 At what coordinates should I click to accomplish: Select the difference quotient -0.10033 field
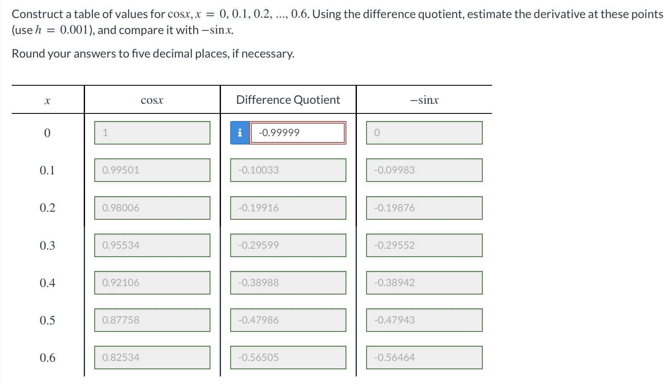click(288, 170)
